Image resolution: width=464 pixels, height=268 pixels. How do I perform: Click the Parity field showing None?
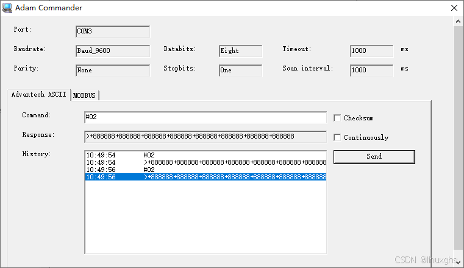click(x=113, y=70)
